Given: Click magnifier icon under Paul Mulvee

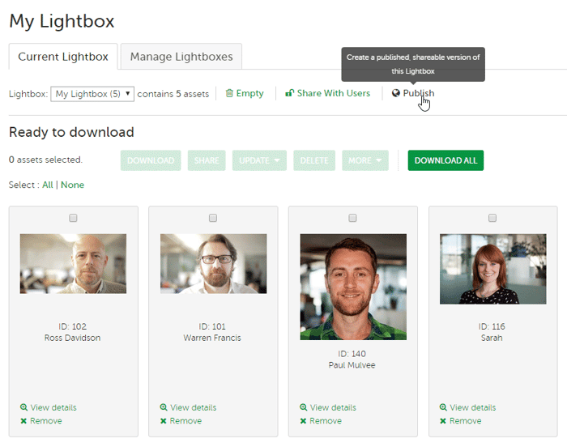Looking at the screenshot, I should (x=304, y=408).
